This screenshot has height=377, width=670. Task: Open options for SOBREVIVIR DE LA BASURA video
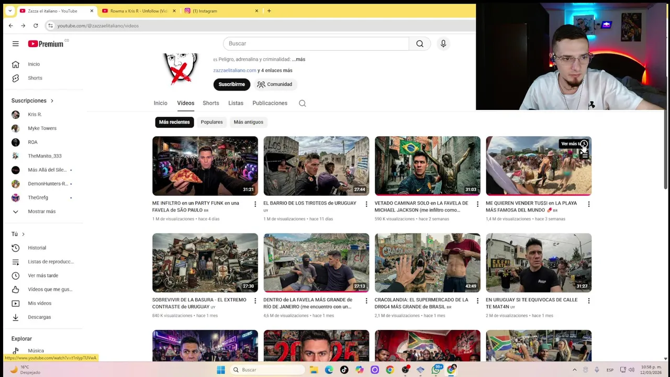[255, 301]
